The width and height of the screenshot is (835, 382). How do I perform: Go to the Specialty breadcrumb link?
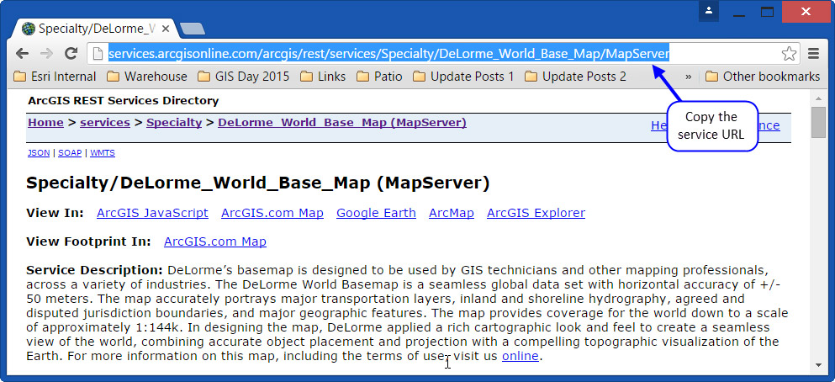point(174,123)
